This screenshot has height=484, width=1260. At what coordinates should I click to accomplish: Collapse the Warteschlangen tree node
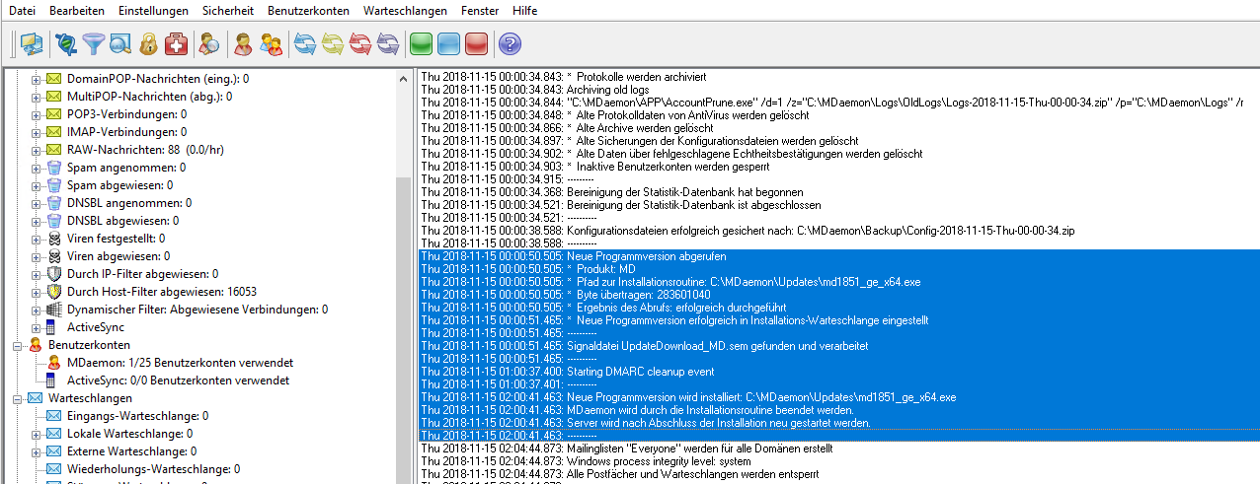click(x=18, y=398)
